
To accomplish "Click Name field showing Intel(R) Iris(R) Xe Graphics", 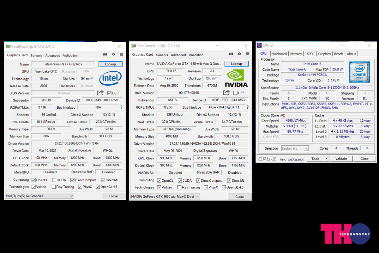I will (x=63, y=64).
